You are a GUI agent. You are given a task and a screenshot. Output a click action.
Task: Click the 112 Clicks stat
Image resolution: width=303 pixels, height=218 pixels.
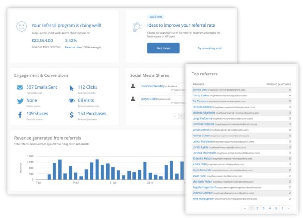coord(87,87)
